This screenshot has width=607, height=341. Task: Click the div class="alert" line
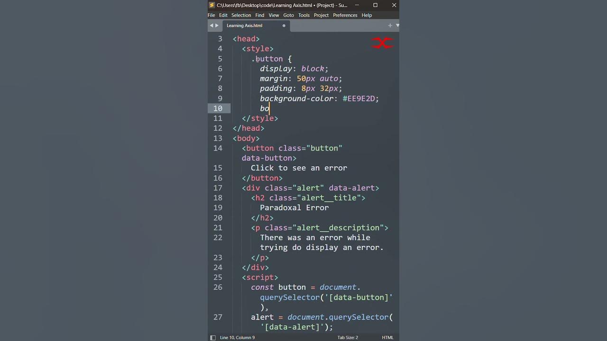(311, 188)
